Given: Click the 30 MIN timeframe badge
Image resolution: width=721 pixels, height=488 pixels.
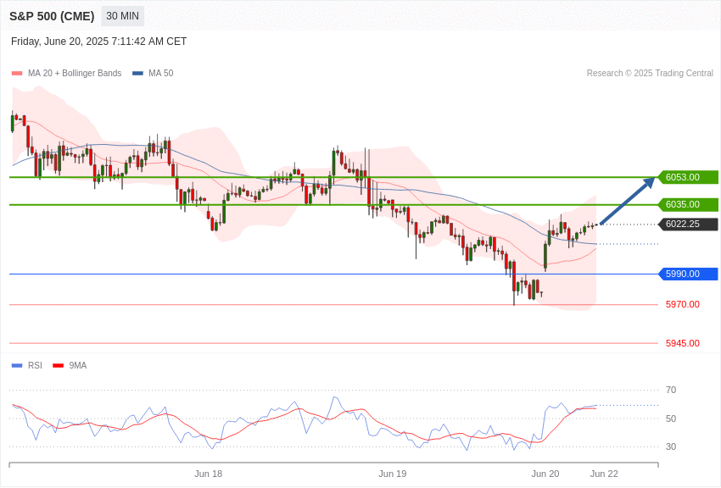Looking at the screenshot, I should 122,16.
